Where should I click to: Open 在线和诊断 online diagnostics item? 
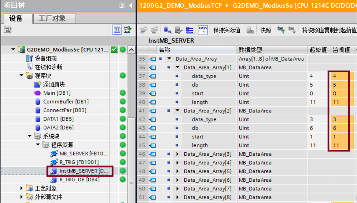click(x=48, y=67)
